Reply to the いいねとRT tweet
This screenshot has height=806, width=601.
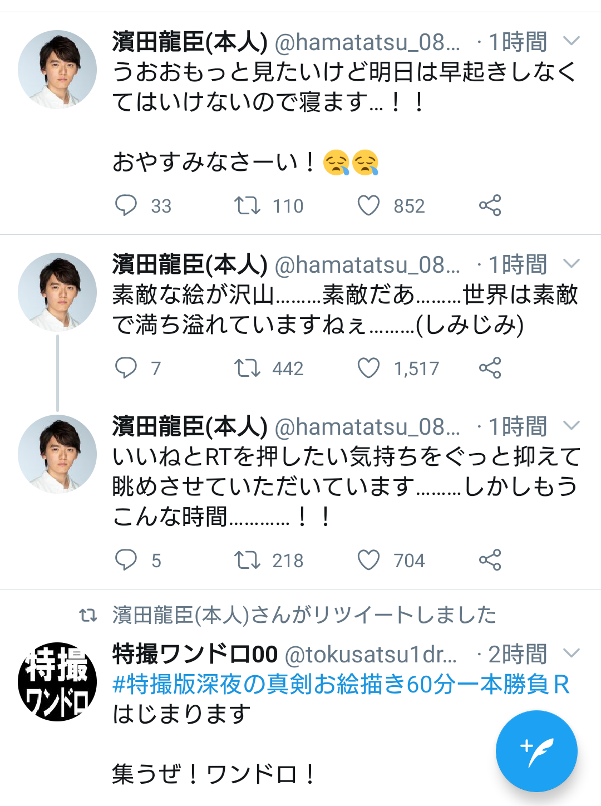pyautogui.click(x=126, y=560)
